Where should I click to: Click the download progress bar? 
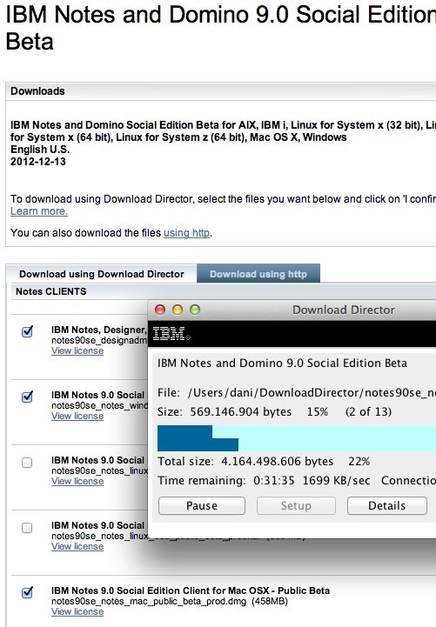[297, 438]
